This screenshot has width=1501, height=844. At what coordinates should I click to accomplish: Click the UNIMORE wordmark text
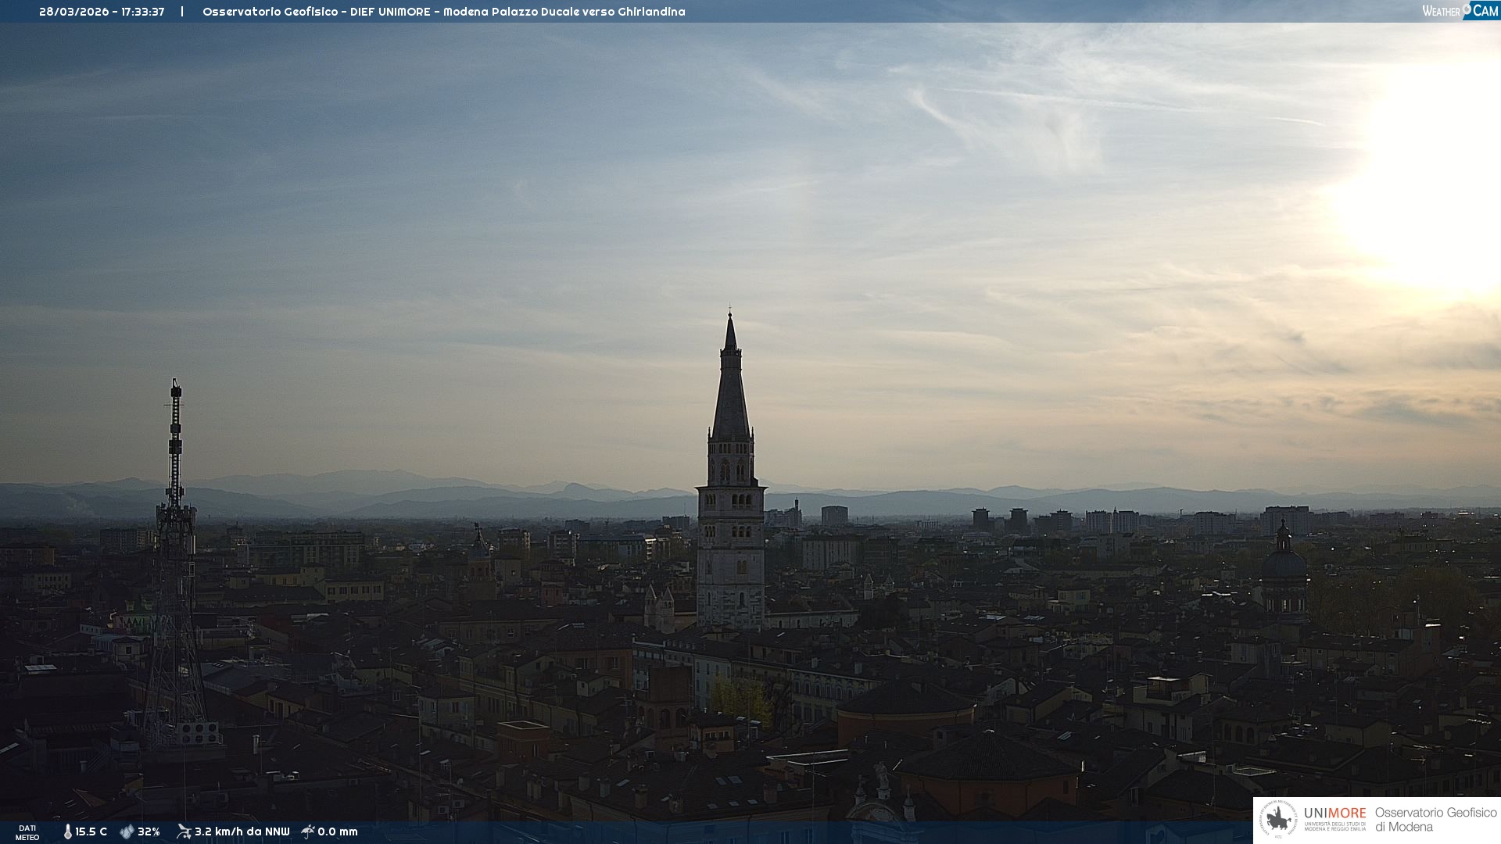click(x=1334, y=813)
